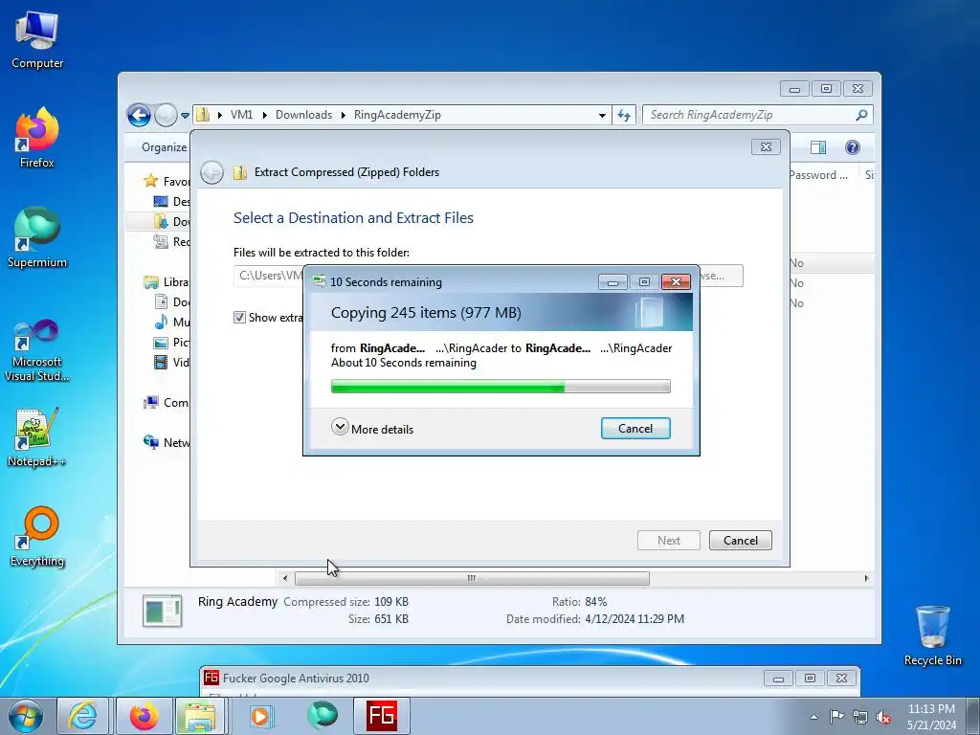
Task: Select the FG antivirus taskbar button
Action: (x=382, y=716)
